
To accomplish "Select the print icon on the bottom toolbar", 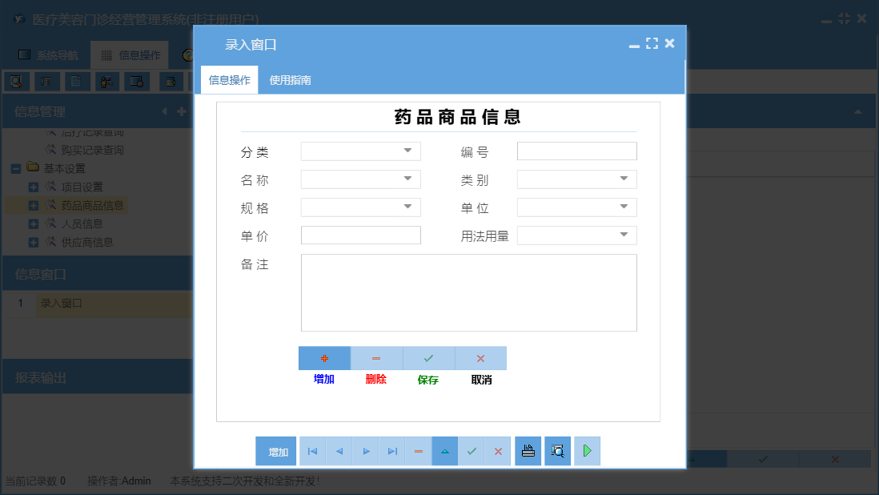I will [x=528, y=451].
